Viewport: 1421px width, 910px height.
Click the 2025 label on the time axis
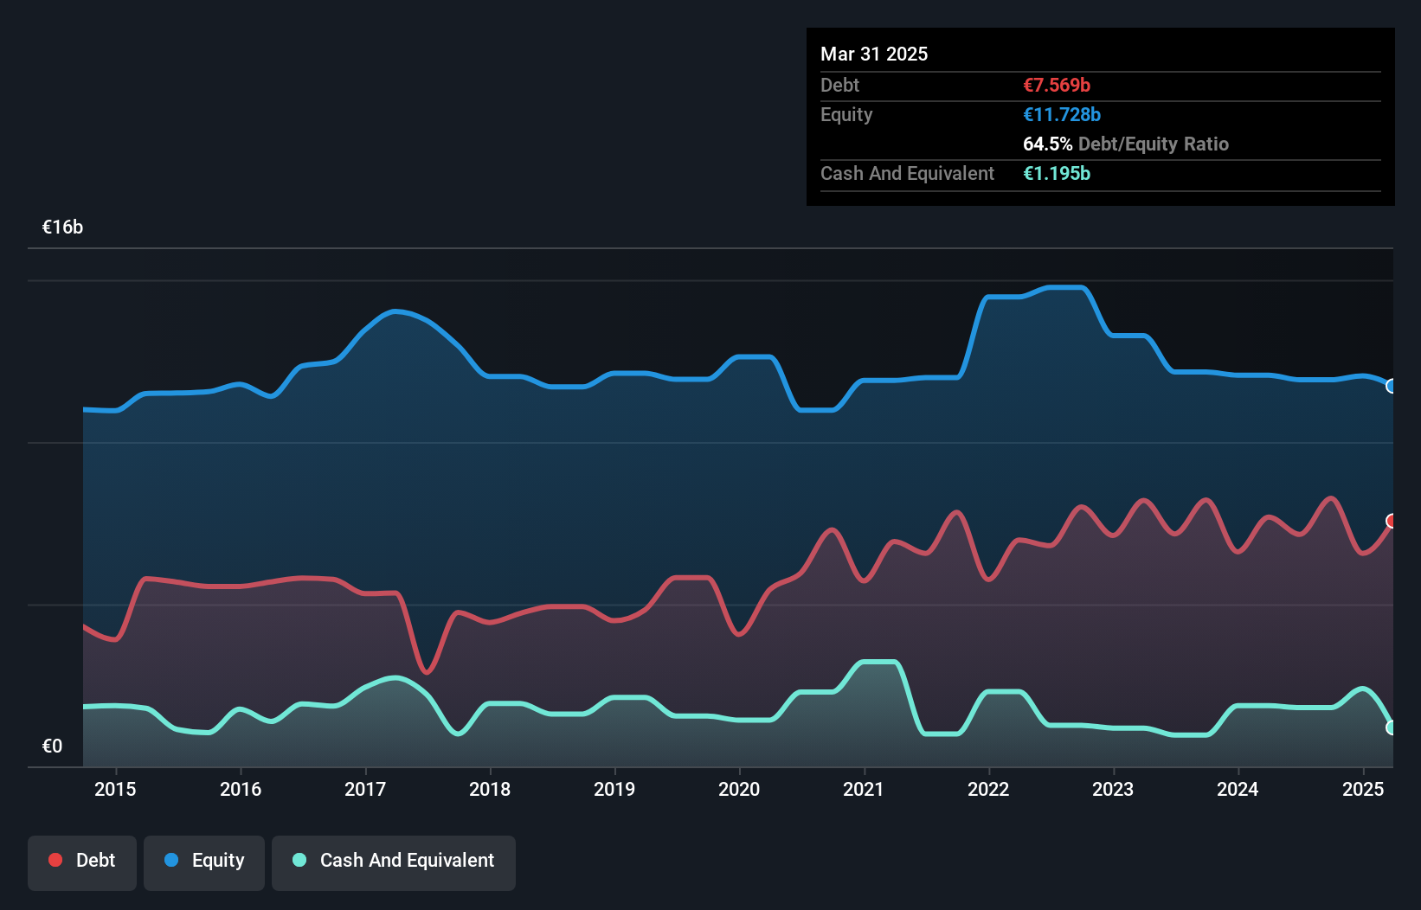pyautogui.click(x=1363, y=789)
